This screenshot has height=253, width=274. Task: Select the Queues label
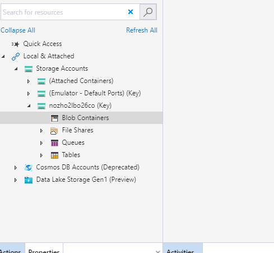coord(73,142)
